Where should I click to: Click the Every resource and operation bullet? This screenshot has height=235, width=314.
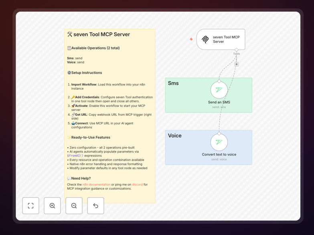point(106,160)
